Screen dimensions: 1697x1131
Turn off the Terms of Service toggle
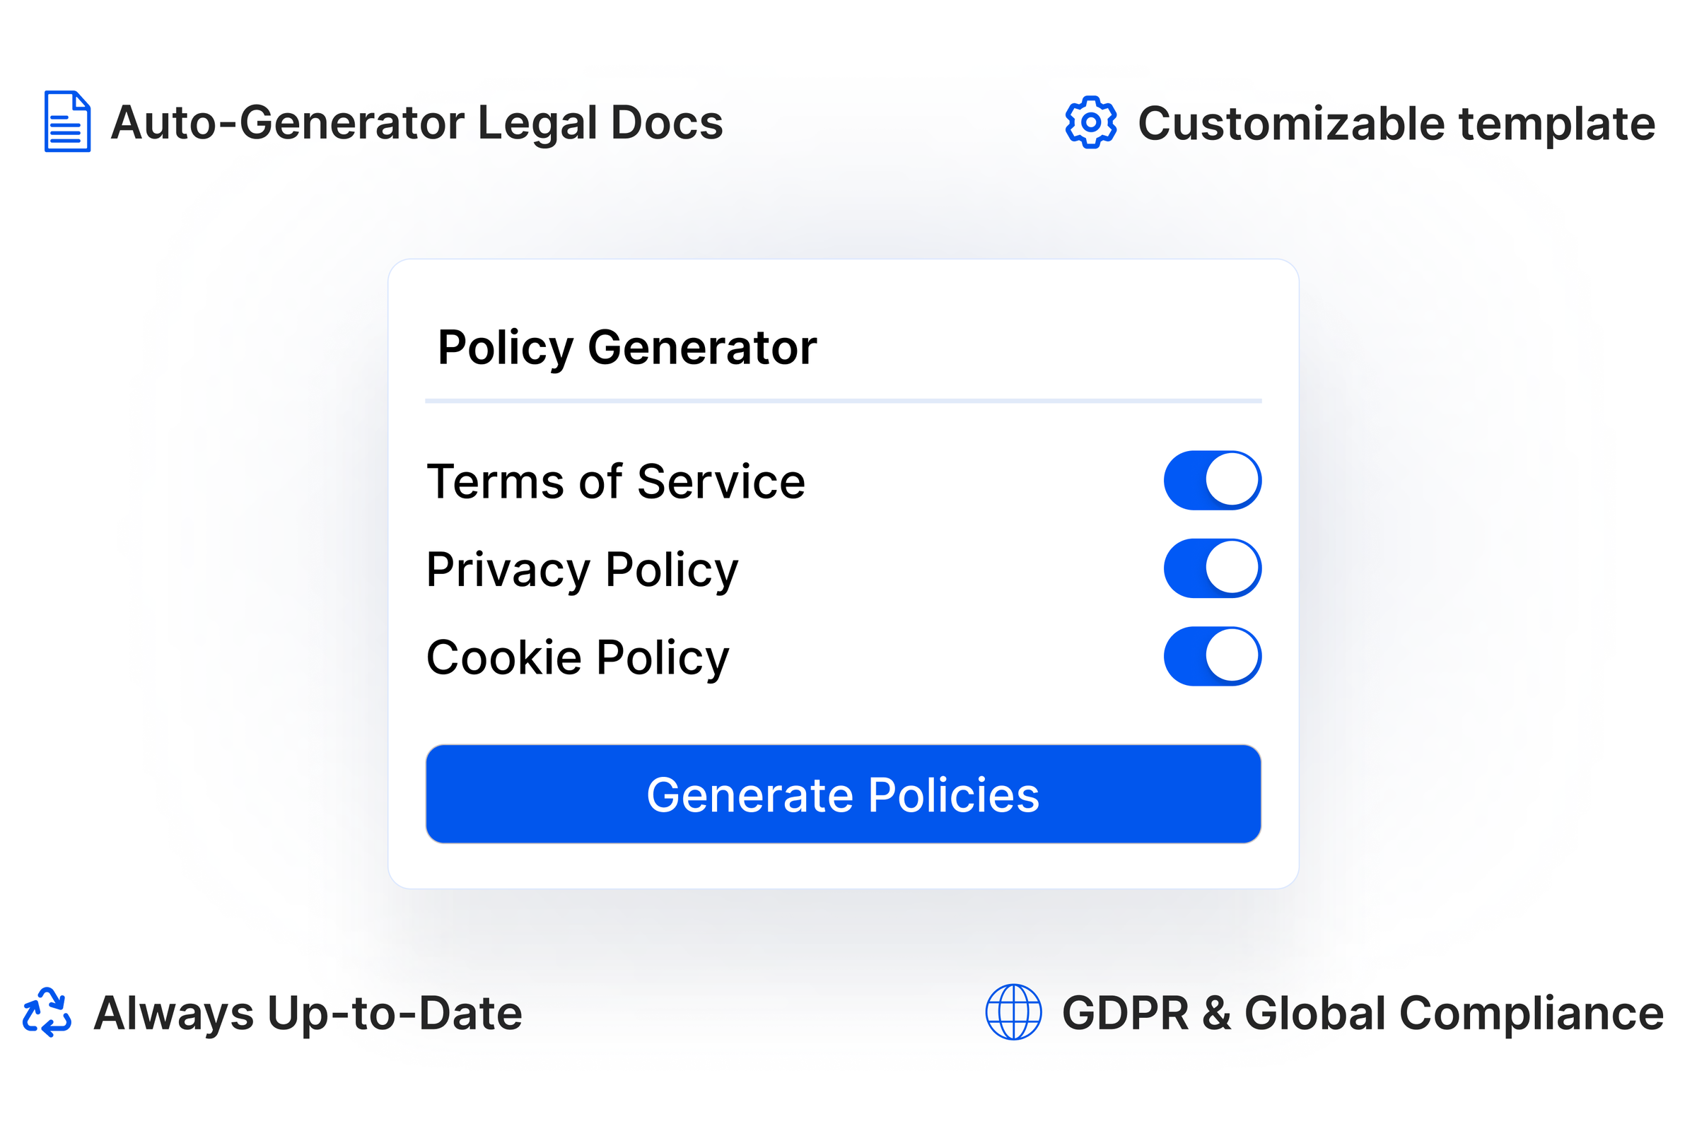click(1212, 481)
